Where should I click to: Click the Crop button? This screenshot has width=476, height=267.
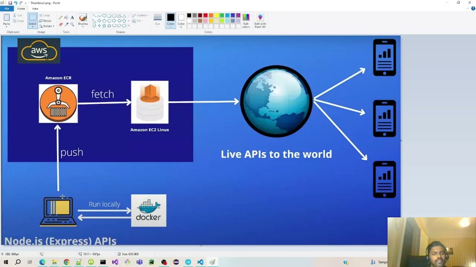[x=44, y=15]
